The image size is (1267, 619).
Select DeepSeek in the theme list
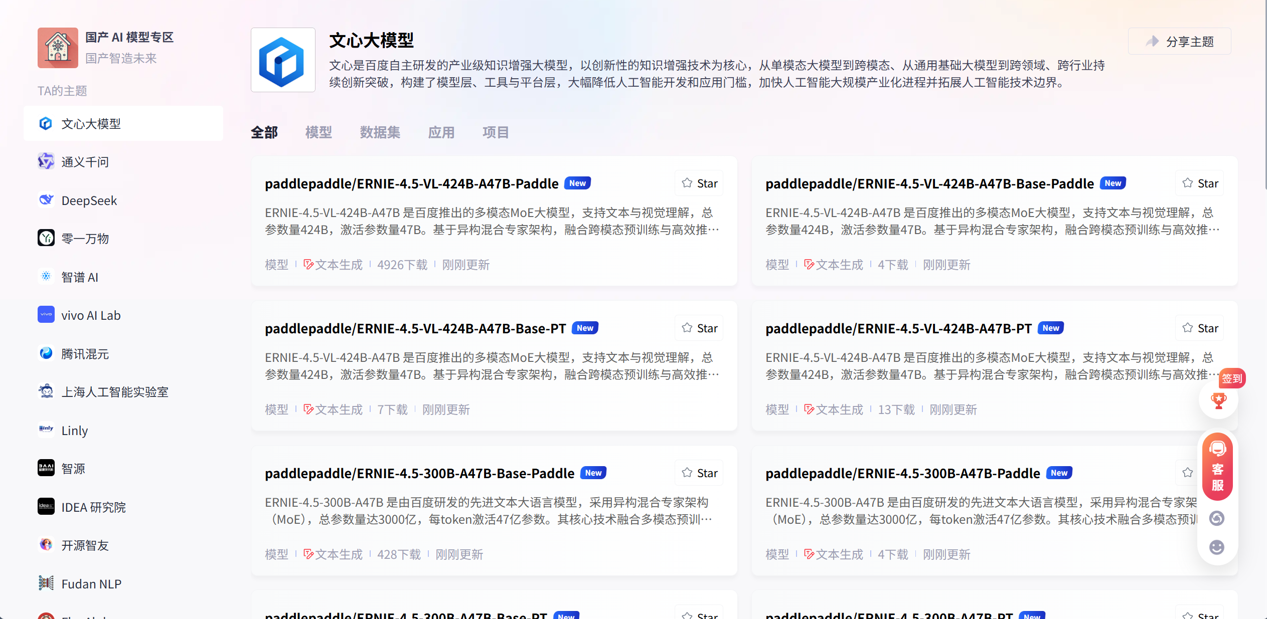[123, 200]
